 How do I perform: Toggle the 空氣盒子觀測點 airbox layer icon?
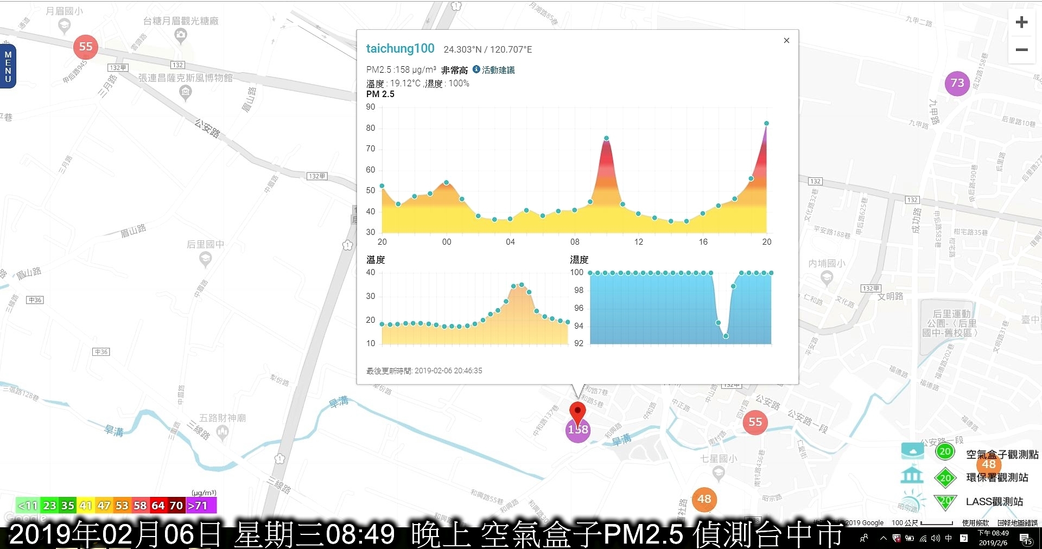pos(912,451)
